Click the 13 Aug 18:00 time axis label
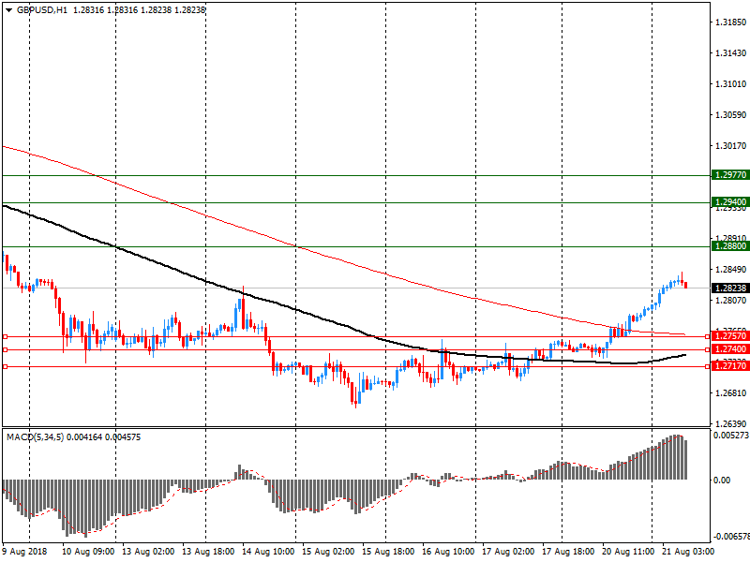The height and width of the screenshot is (562, 750). coord(208,552)
